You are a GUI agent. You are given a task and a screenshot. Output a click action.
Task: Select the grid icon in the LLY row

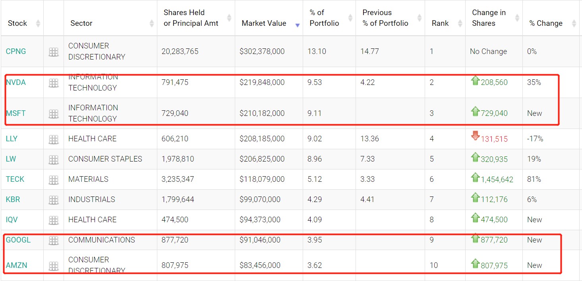pyautogui.click(x=54, y=139)
